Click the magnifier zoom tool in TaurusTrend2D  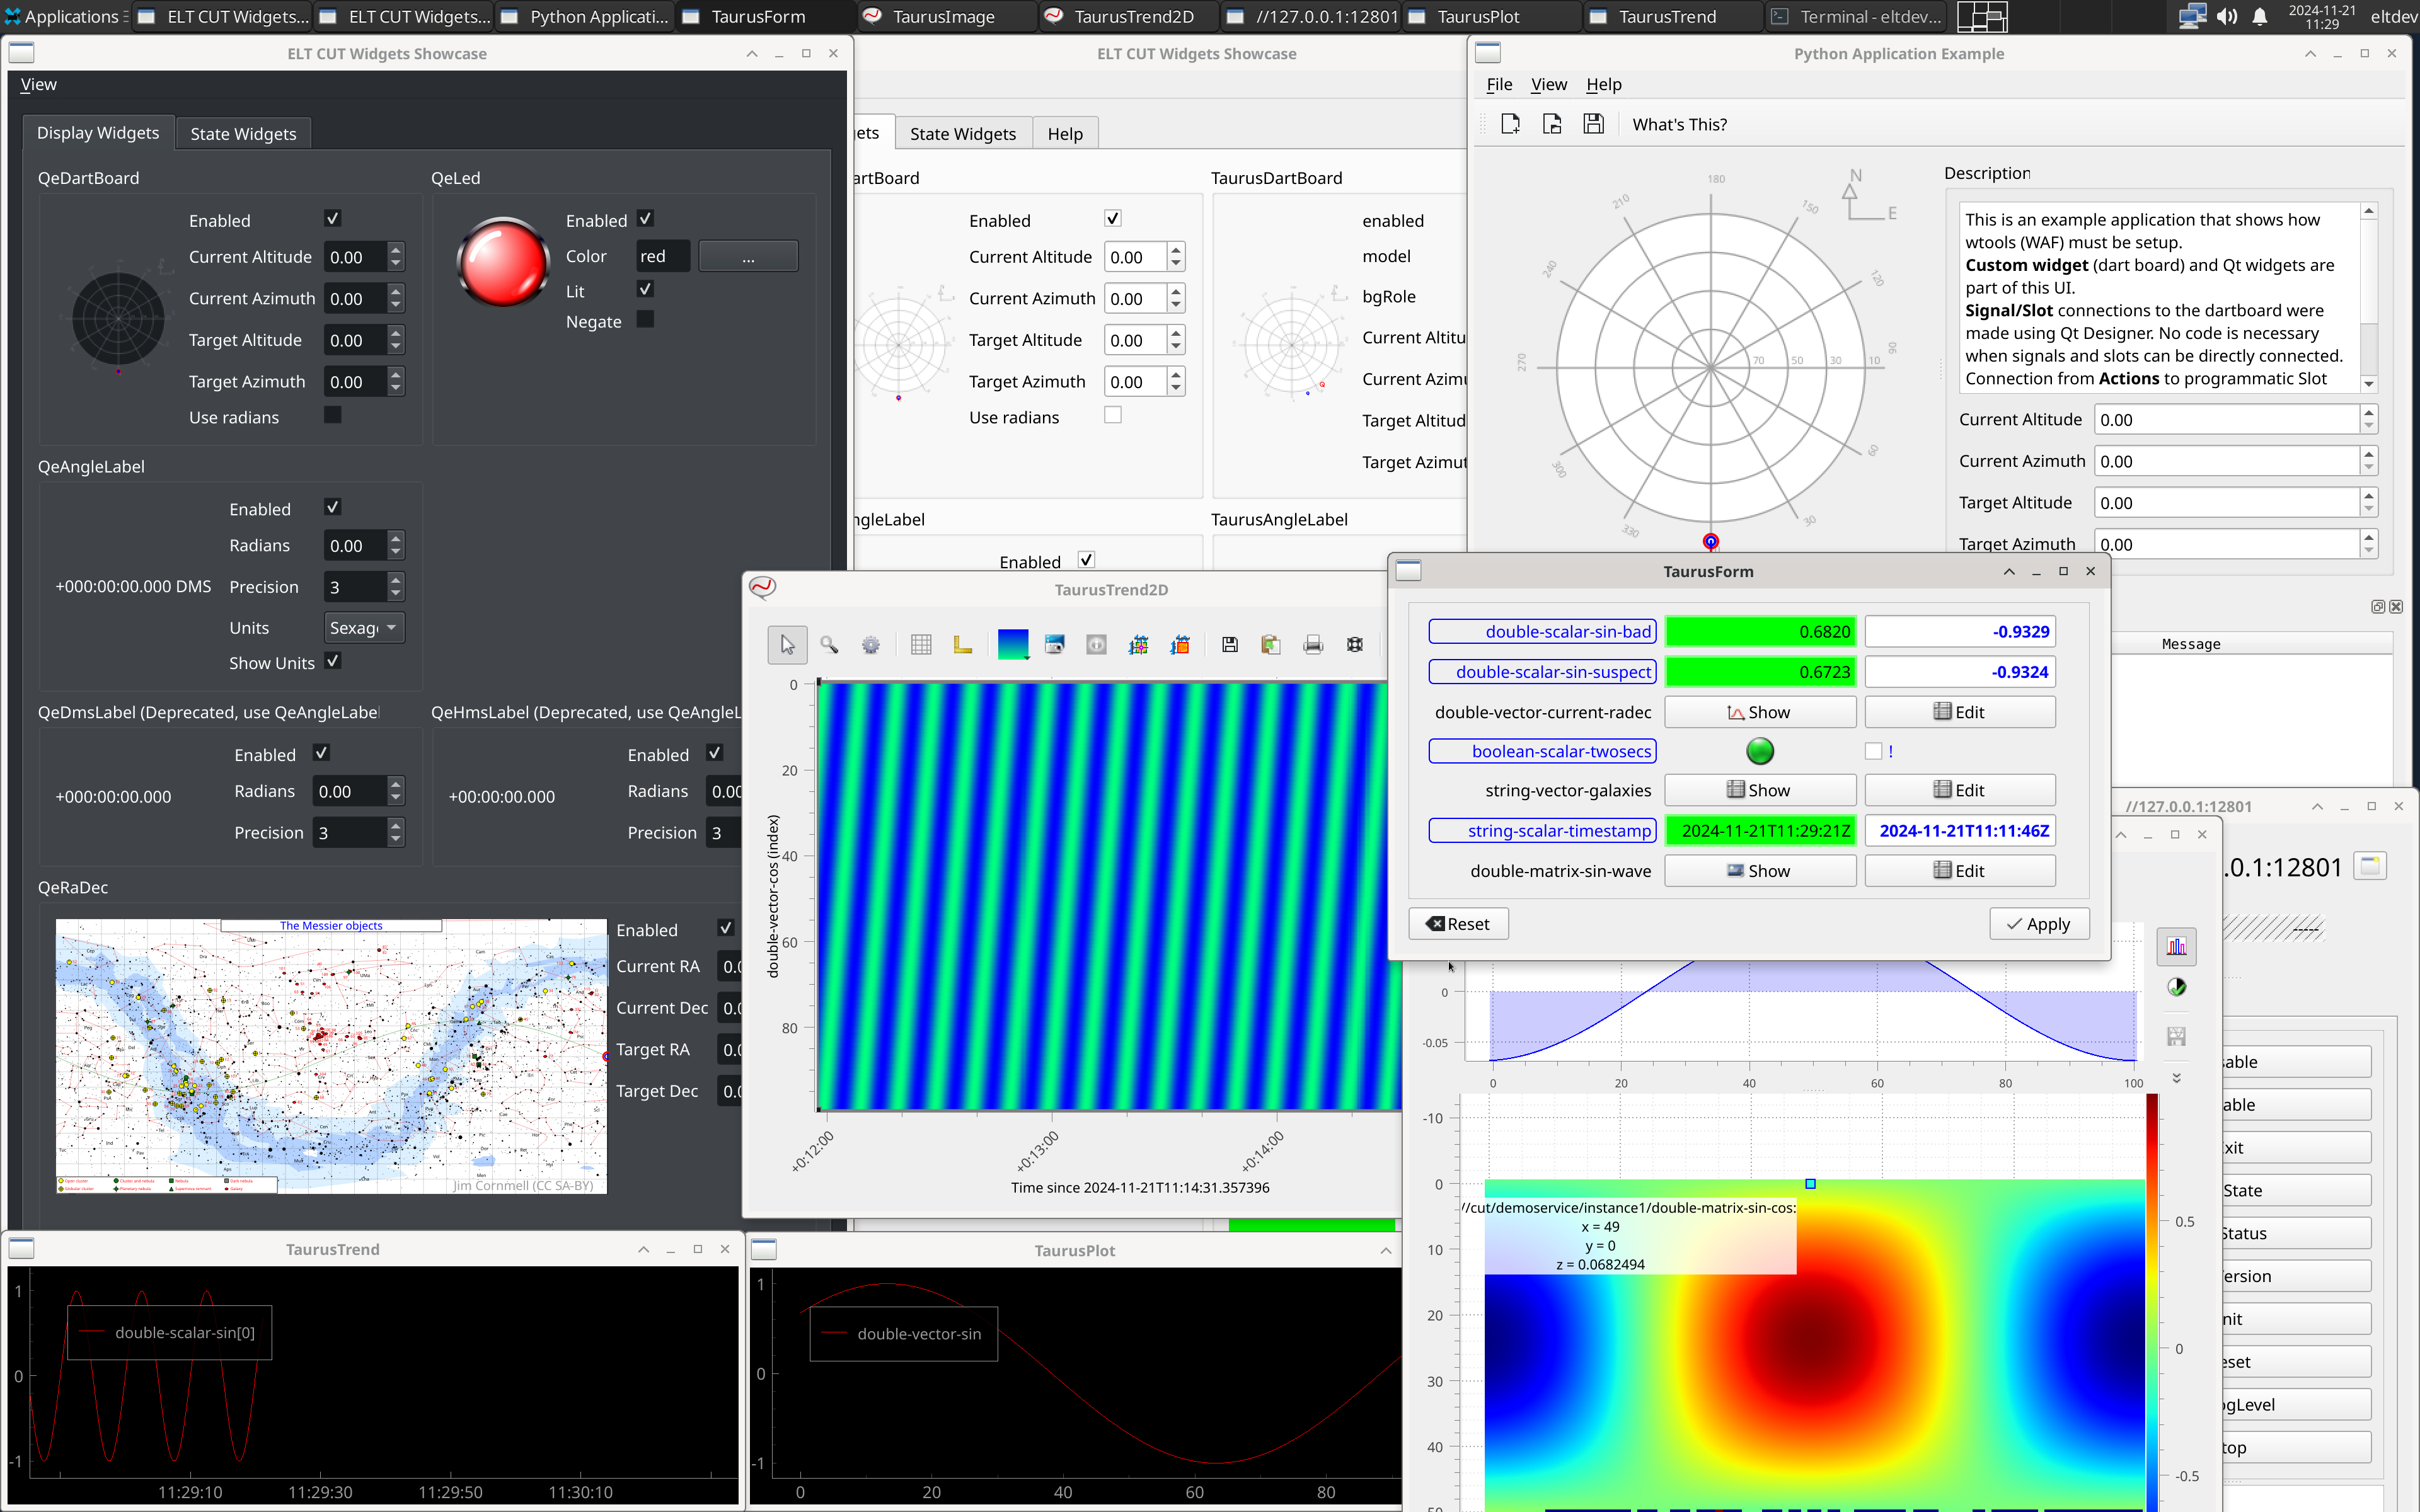(829, 645)
